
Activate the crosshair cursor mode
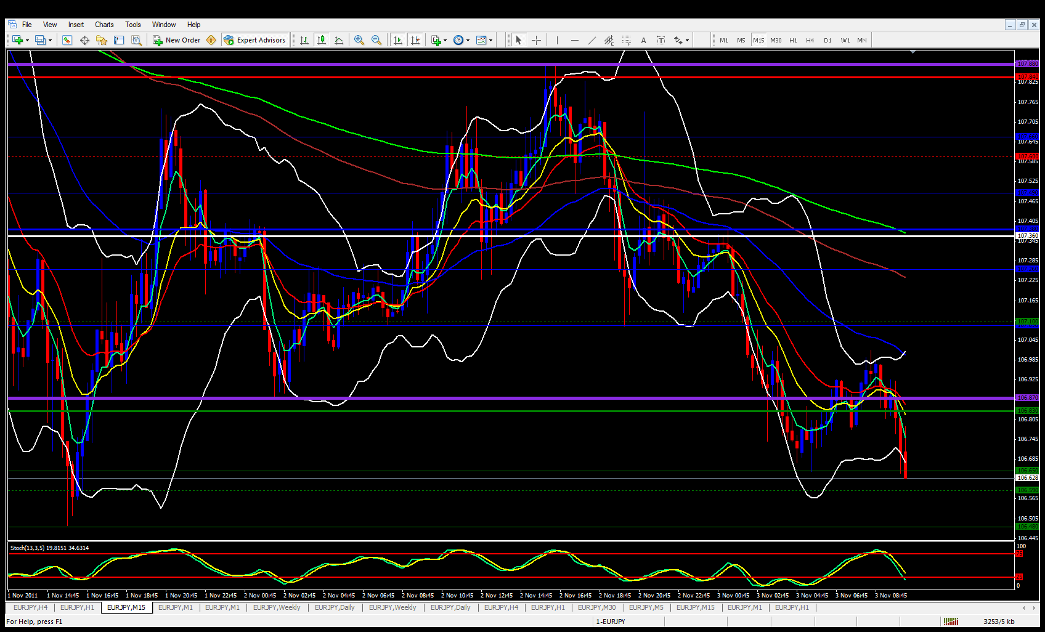click(536, 40)
